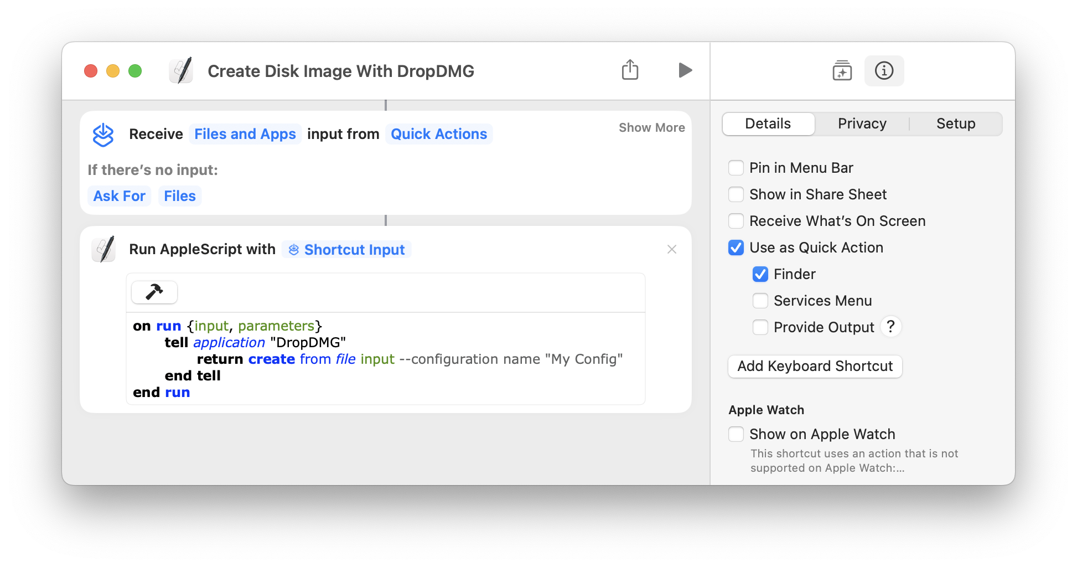Click the shortcut's pen icon in title bar

180,70
